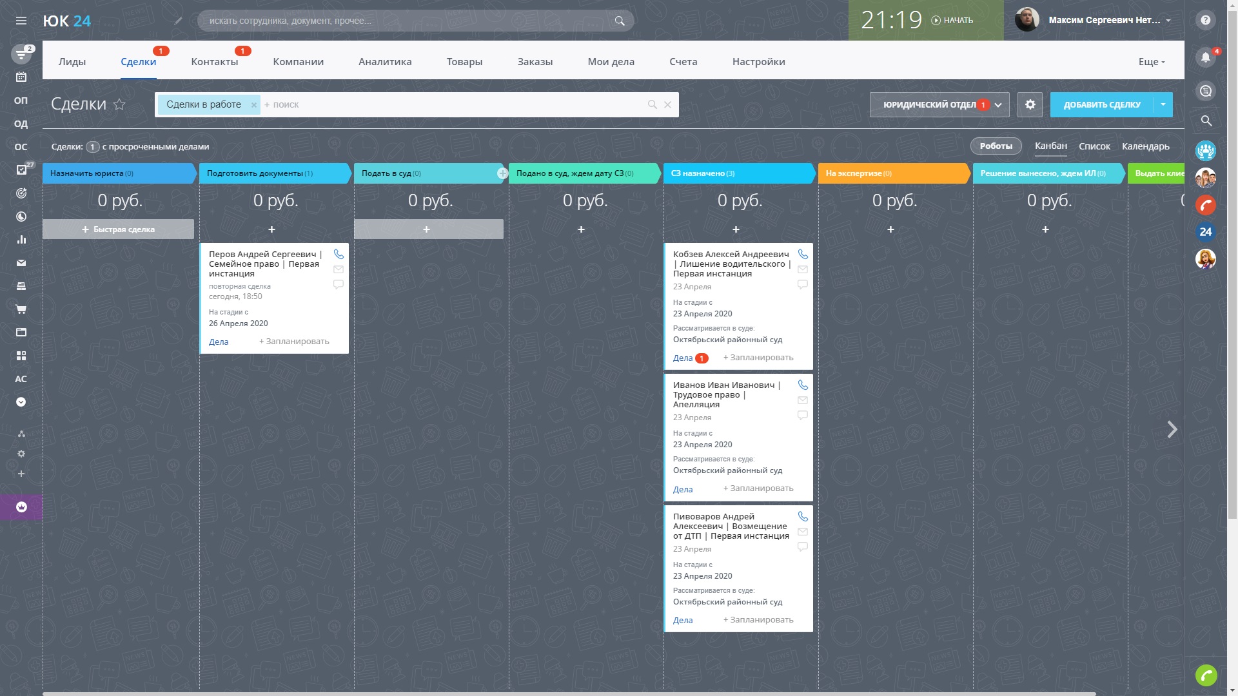Remove the 'Сделки в работе' filter chip
The width and height of the screenshot is (1238, 696).
(254, 105)
